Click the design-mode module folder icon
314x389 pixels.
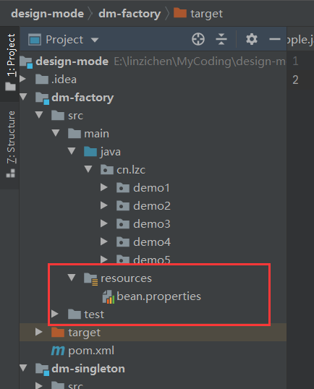pyautogui.click(x=26, y=62)
